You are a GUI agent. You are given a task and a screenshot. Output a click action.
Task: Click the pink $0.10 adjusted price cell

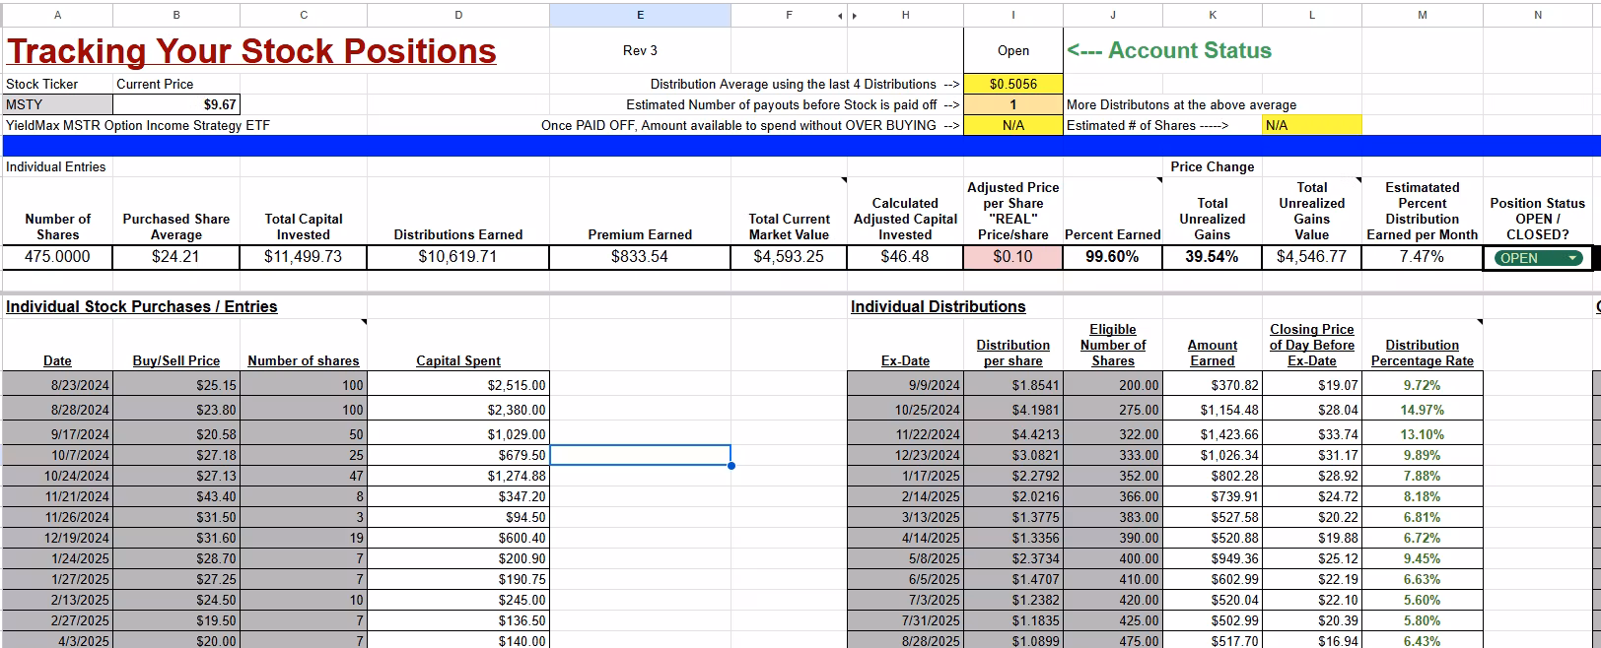(x=1012, y=257)
